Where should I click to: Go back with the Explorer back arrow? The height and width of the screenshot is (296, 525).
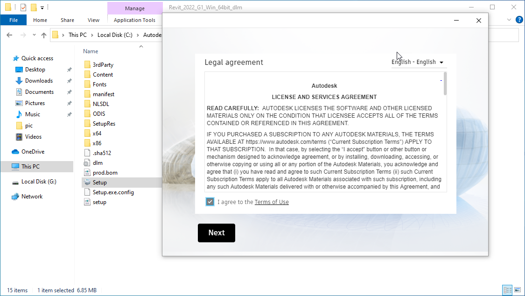click(x=9, y=35)
